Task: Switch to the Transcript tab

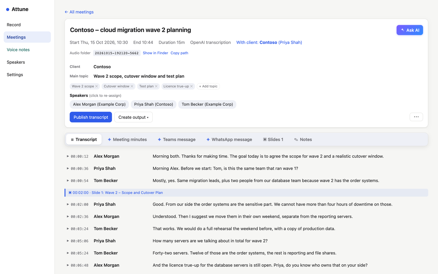Action: click(x=84, y=139)
